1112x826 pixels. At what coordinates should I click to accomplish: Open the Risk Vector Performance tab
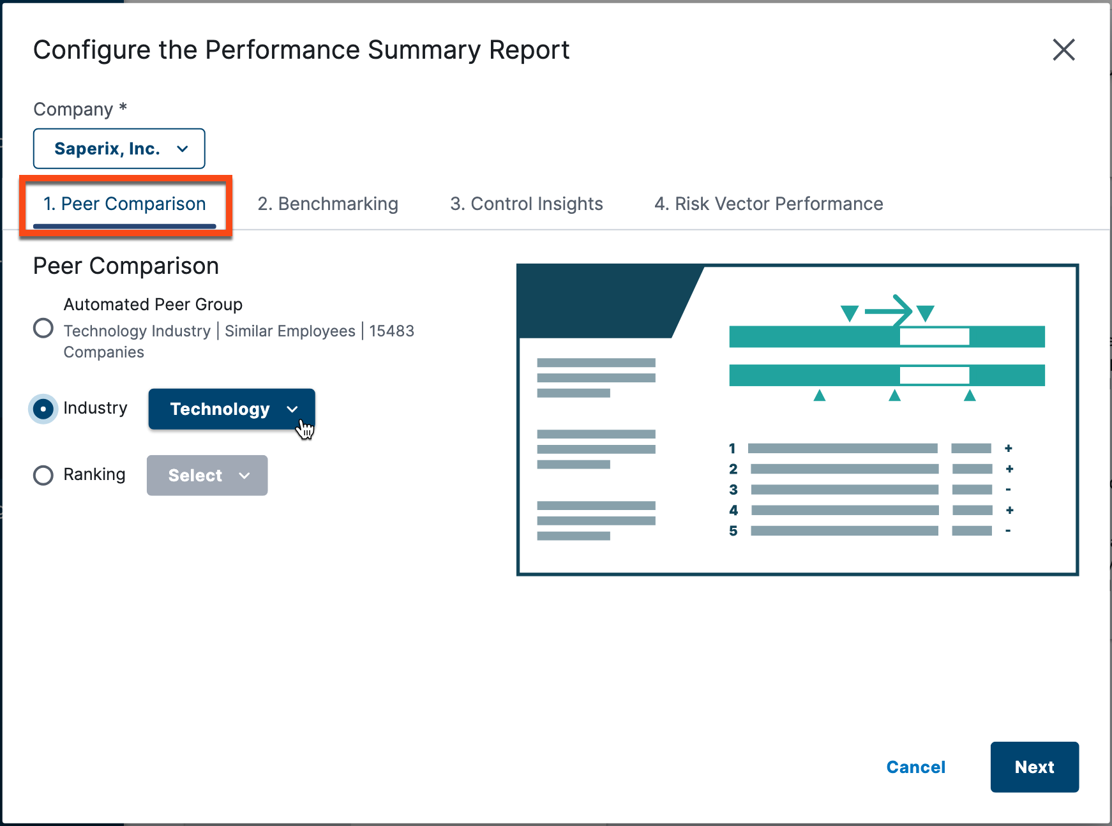point(769,204)
